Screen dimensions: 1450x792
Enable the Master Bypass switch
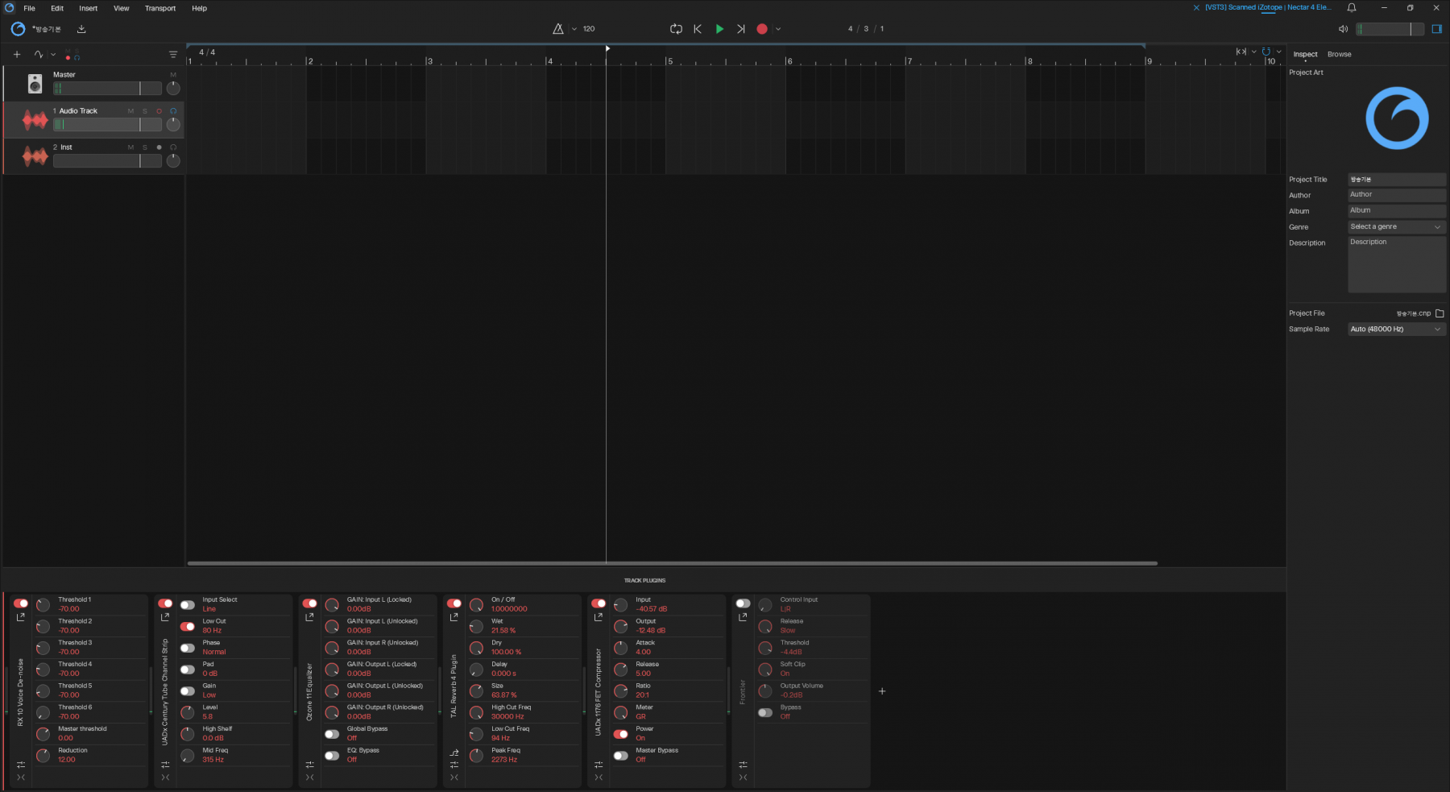pos(620,756)
